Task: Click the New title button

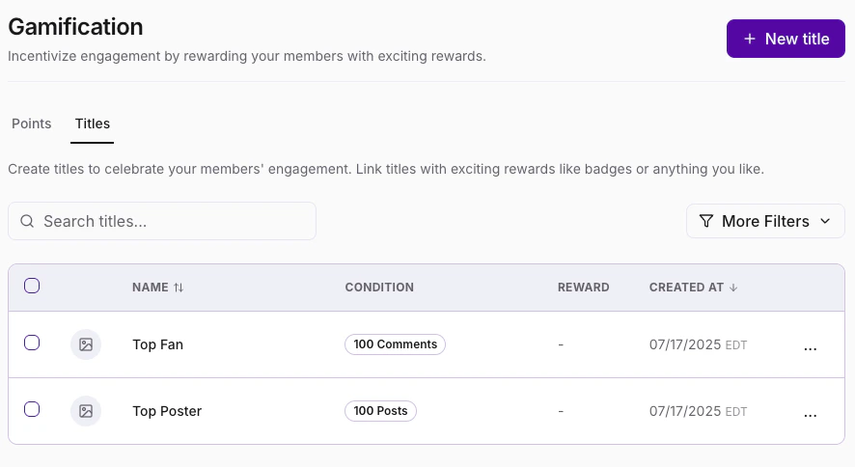Action: click(786, 39)
